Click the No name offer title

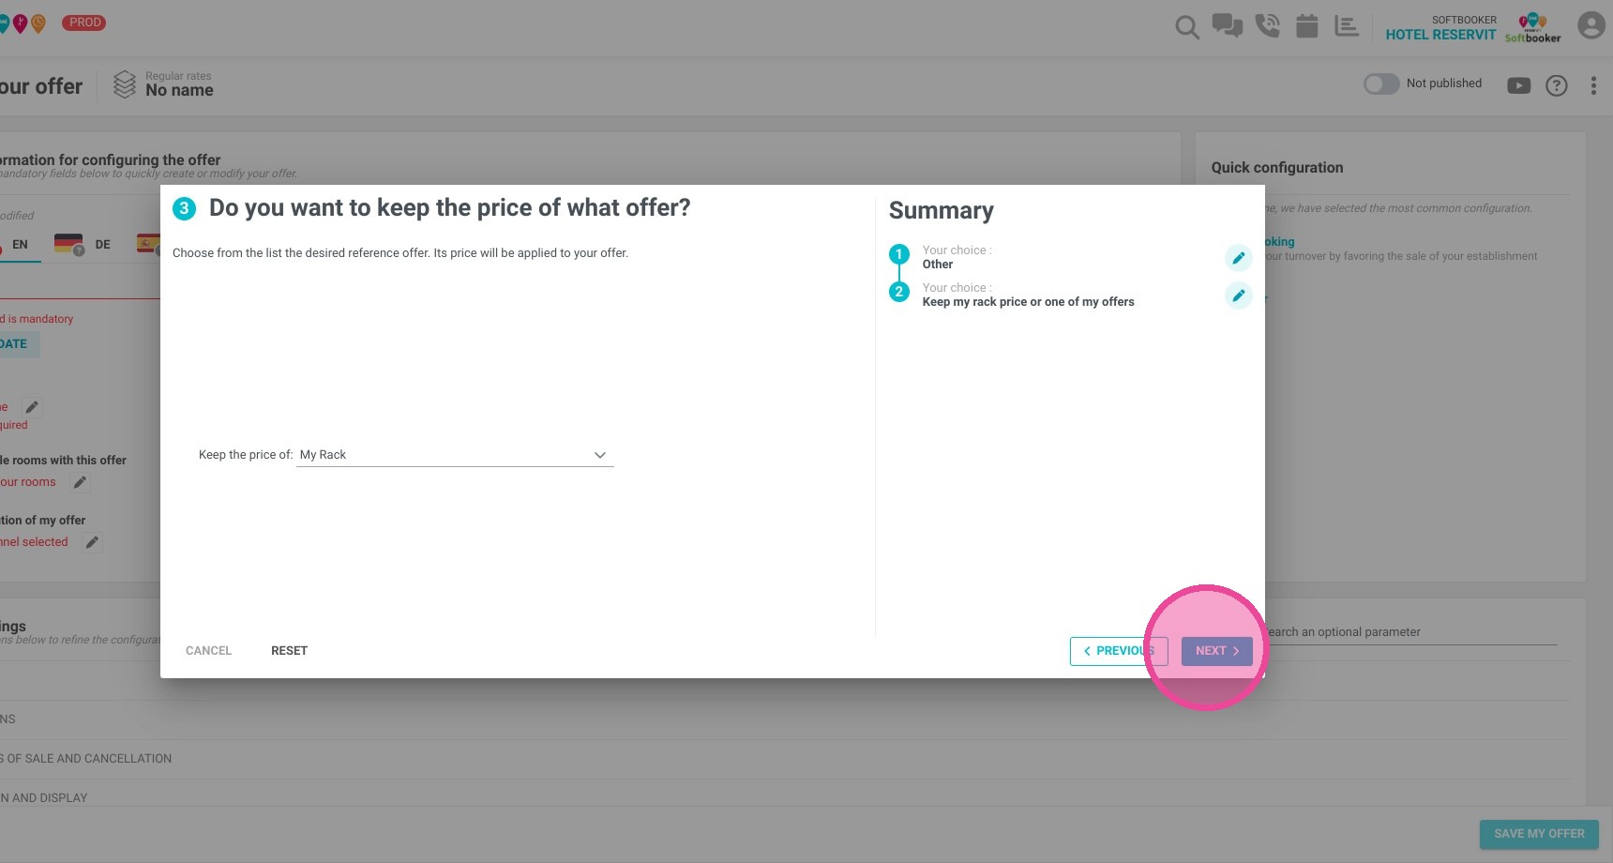[179, 90]
